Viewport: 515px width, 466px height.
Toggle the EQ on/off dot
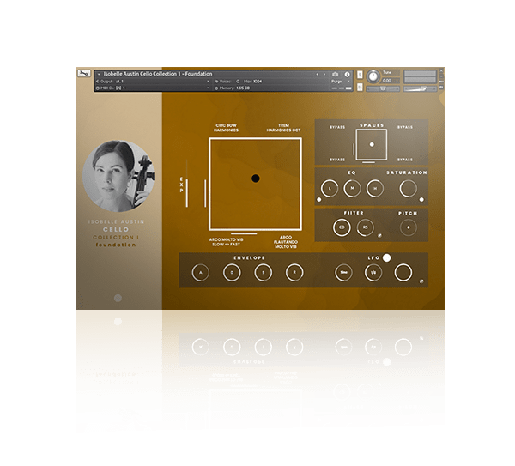click(x=319, y=199)
